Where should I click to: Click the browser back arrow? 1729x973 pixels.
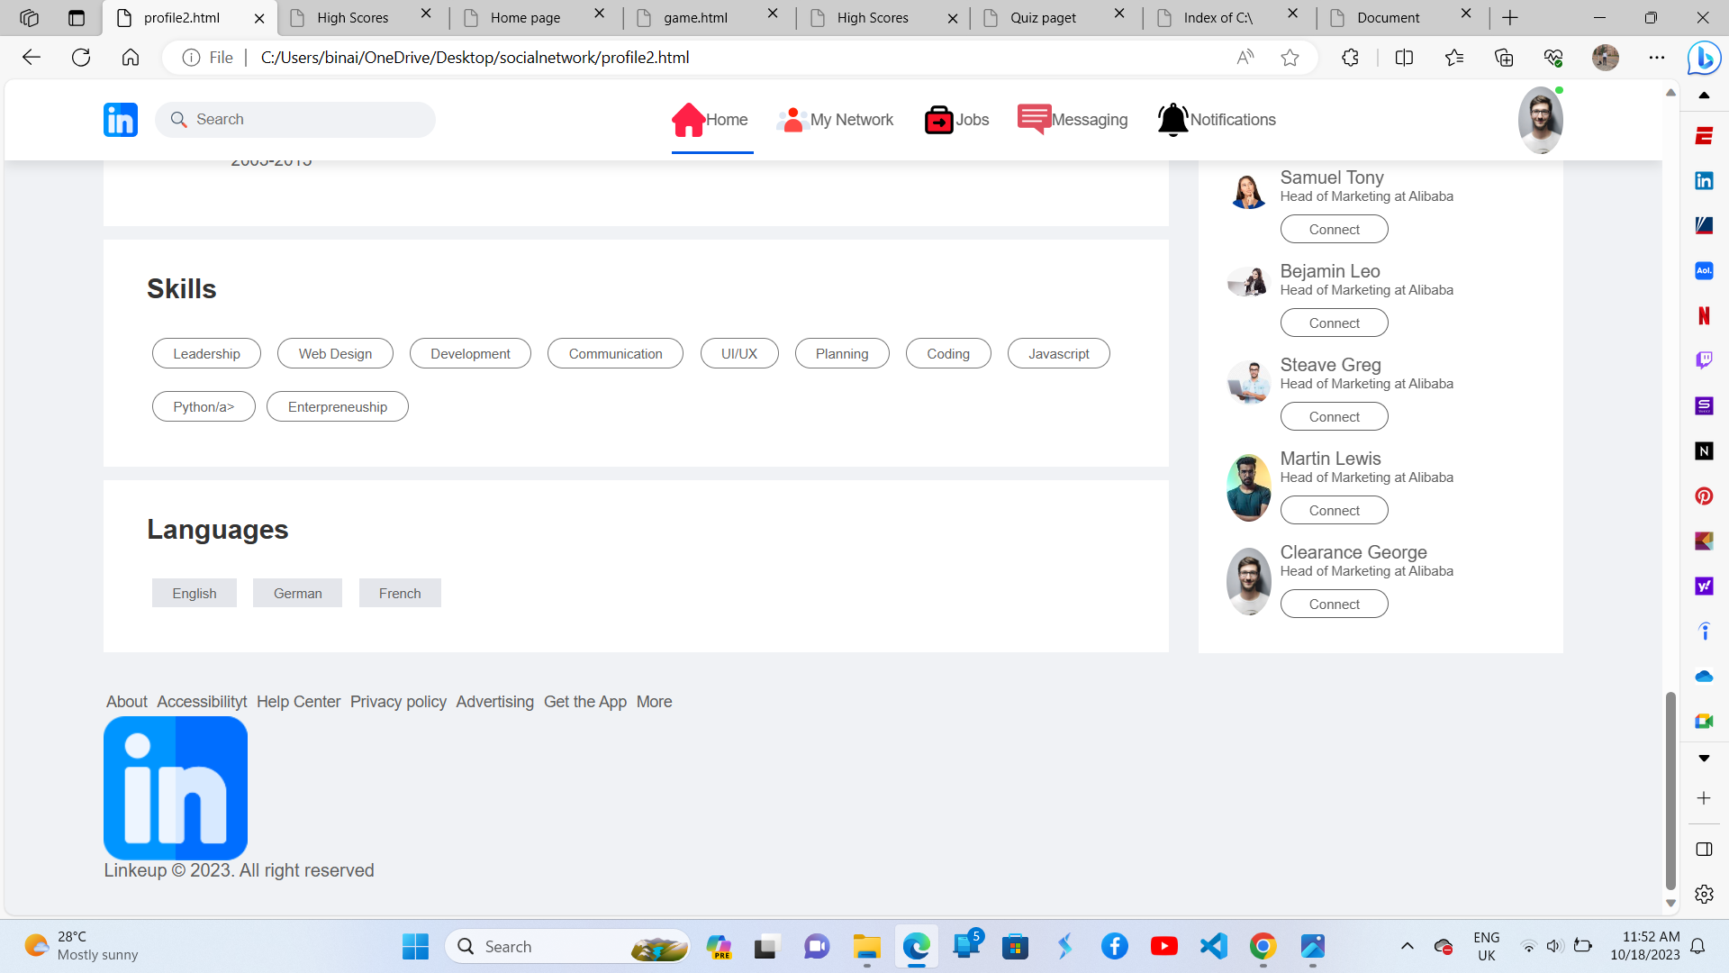click(32, 58)
